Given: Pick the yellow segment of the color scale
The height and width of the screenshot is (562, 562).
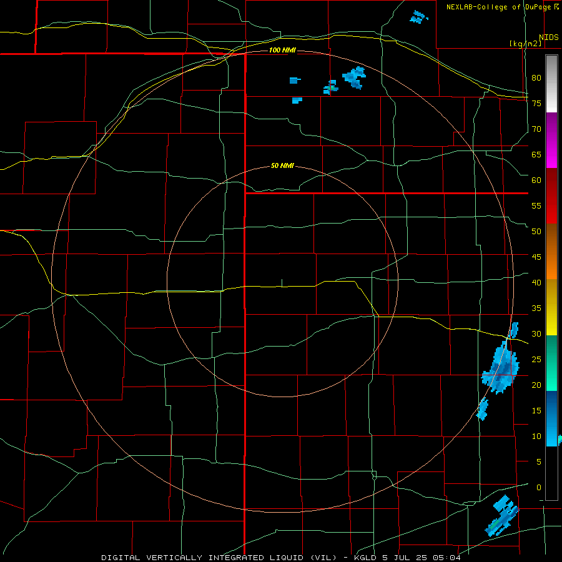Looking at the screenshot, I should pos(551,307).
